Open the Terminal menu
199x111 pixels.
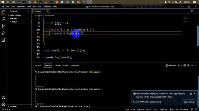(47, 6)
